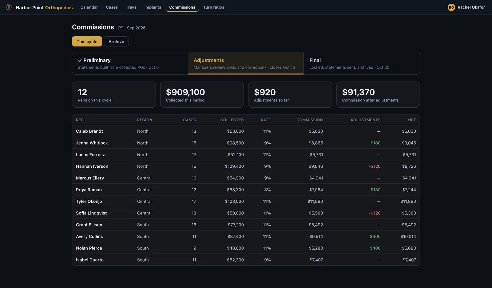Click Avery Collins's $400 adjustment
The image size is (492, 288).
click(375, 236)
